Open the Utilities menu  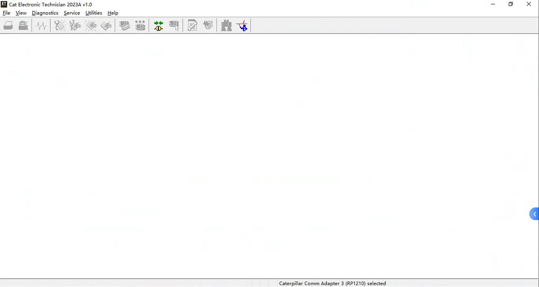click(x=93, y=13)
